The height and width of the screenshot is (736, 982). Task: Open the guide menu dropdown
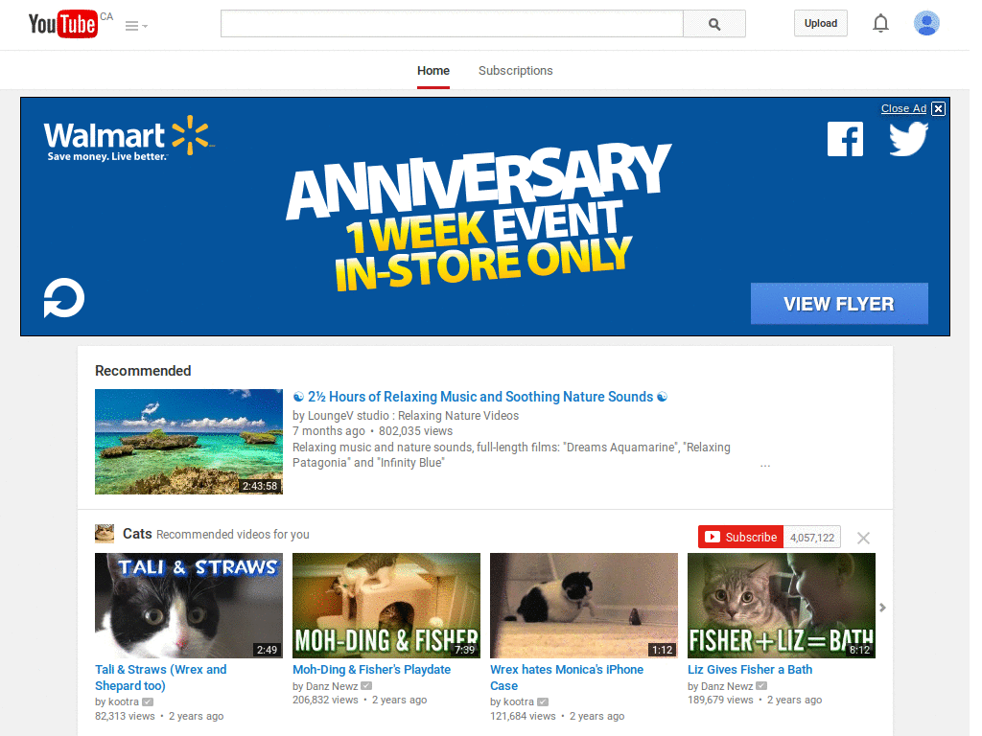pyautogui.click(x=134, y=26)
